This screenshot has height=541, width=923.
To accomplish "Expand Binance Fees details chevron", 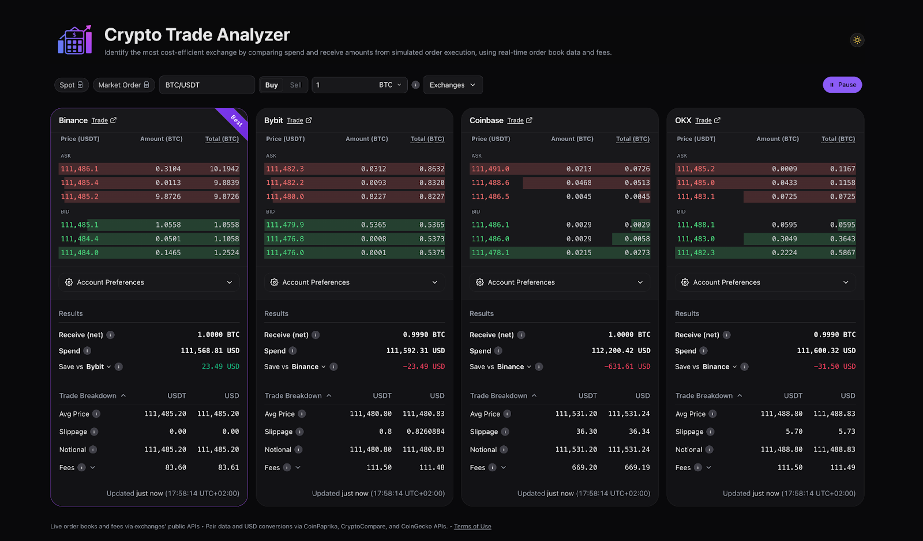I will point(93,467).
